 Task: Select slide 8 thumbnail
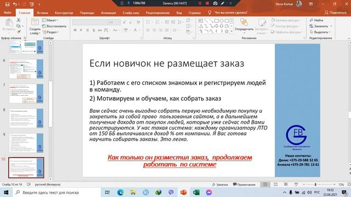tap(26, 118)
